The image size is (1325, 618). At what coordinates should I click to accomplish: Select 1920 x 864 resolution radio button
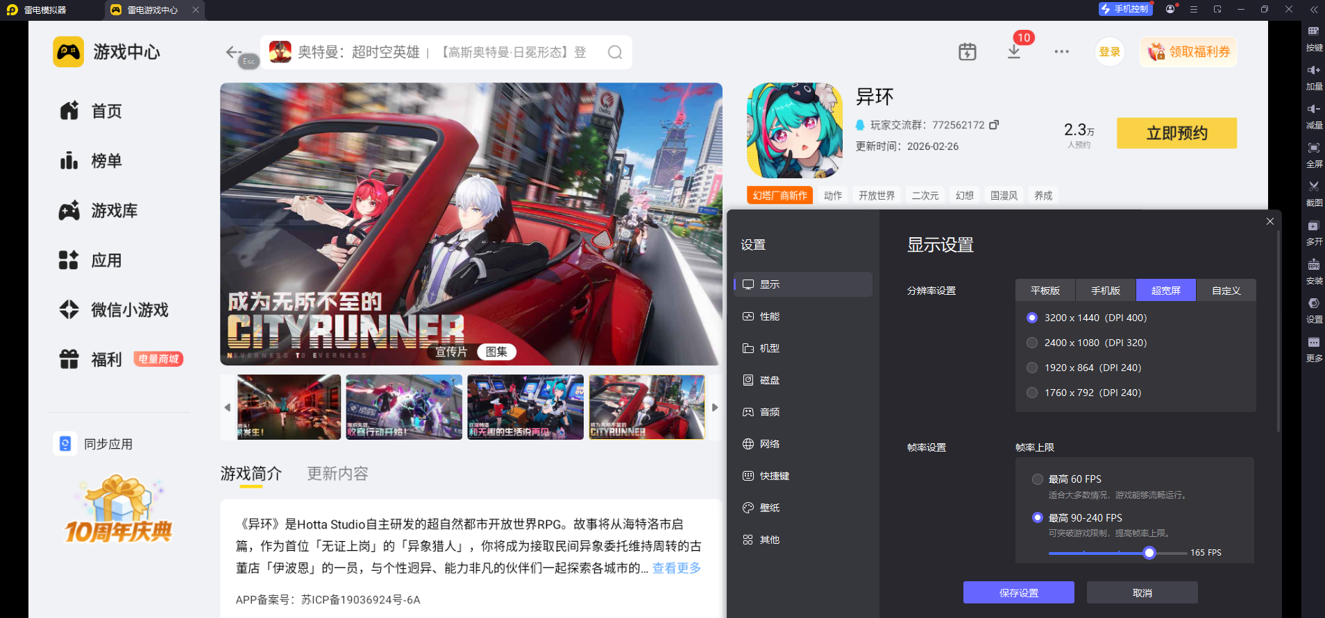click(1032, 368)
